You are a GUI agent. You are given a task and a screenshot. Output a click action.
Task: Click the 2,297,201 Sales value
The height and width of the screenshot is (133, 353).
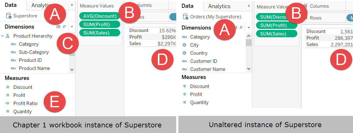pyautogui.click(x=342, y=44)
